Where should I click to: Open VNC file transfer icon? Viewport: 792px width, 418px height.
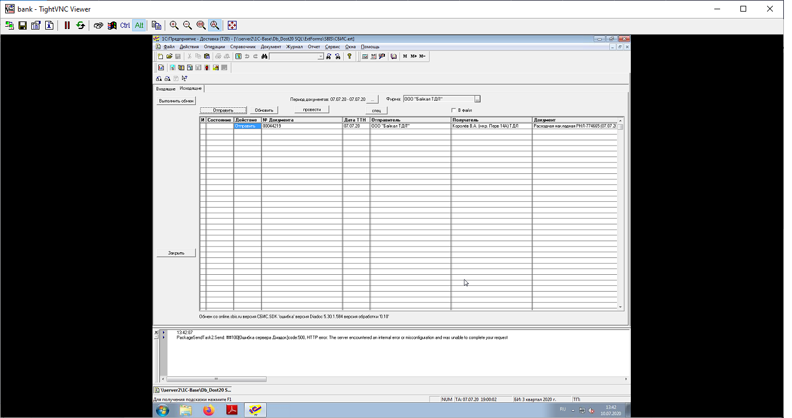(x=157, y=26)
